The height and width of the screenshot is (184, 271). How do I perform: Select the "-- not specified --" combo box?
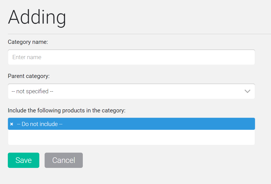tap(131, 91)
